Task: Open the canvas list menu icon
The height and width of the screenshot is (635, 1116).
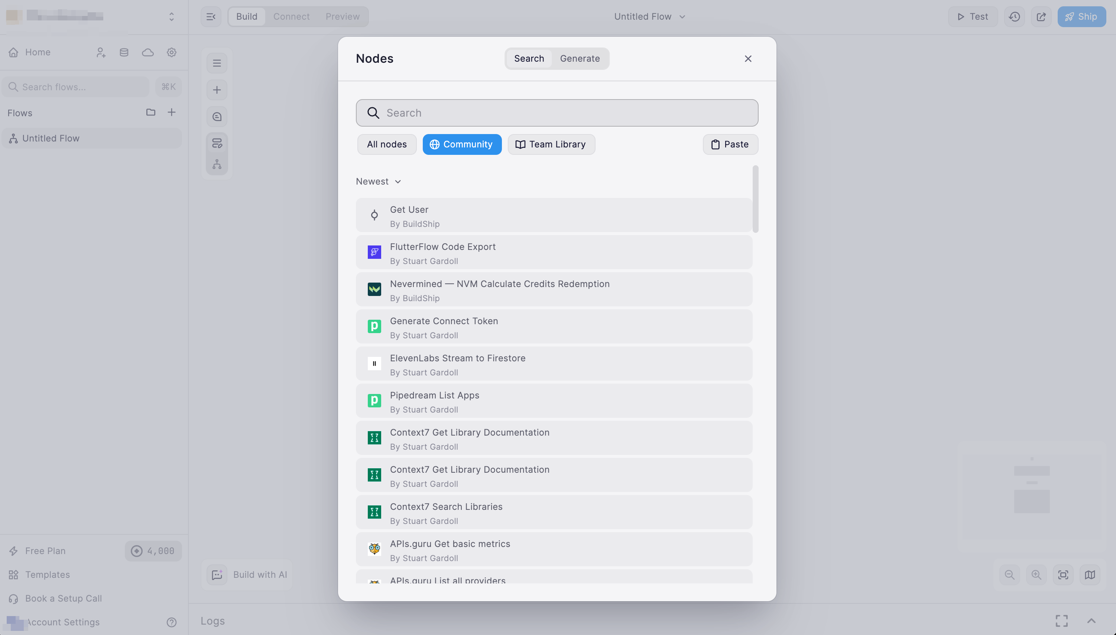Action: tap(217, 63)
